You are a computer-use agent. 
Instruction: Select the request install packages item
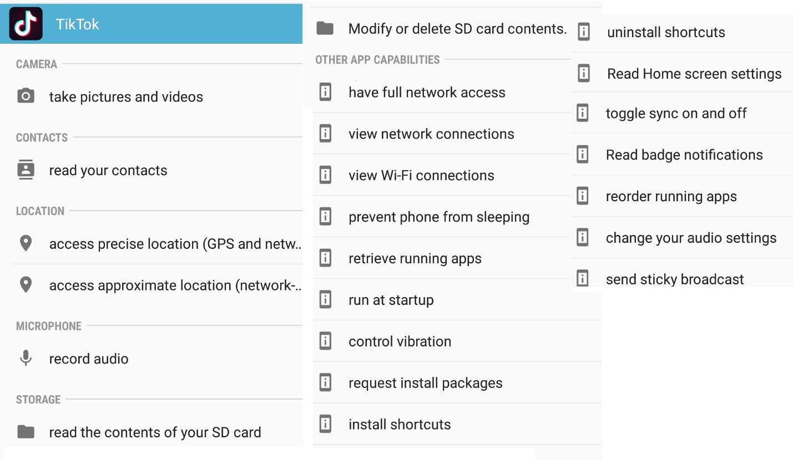pyautogui.click(x=457, y=383)
